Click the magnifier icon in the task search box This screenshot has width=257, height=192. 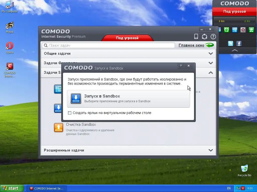pos(46,45)
